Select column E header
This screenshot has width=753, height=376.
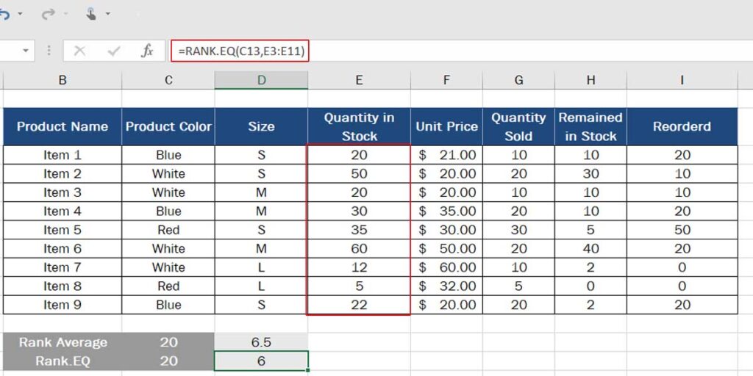tap(359, 80)
